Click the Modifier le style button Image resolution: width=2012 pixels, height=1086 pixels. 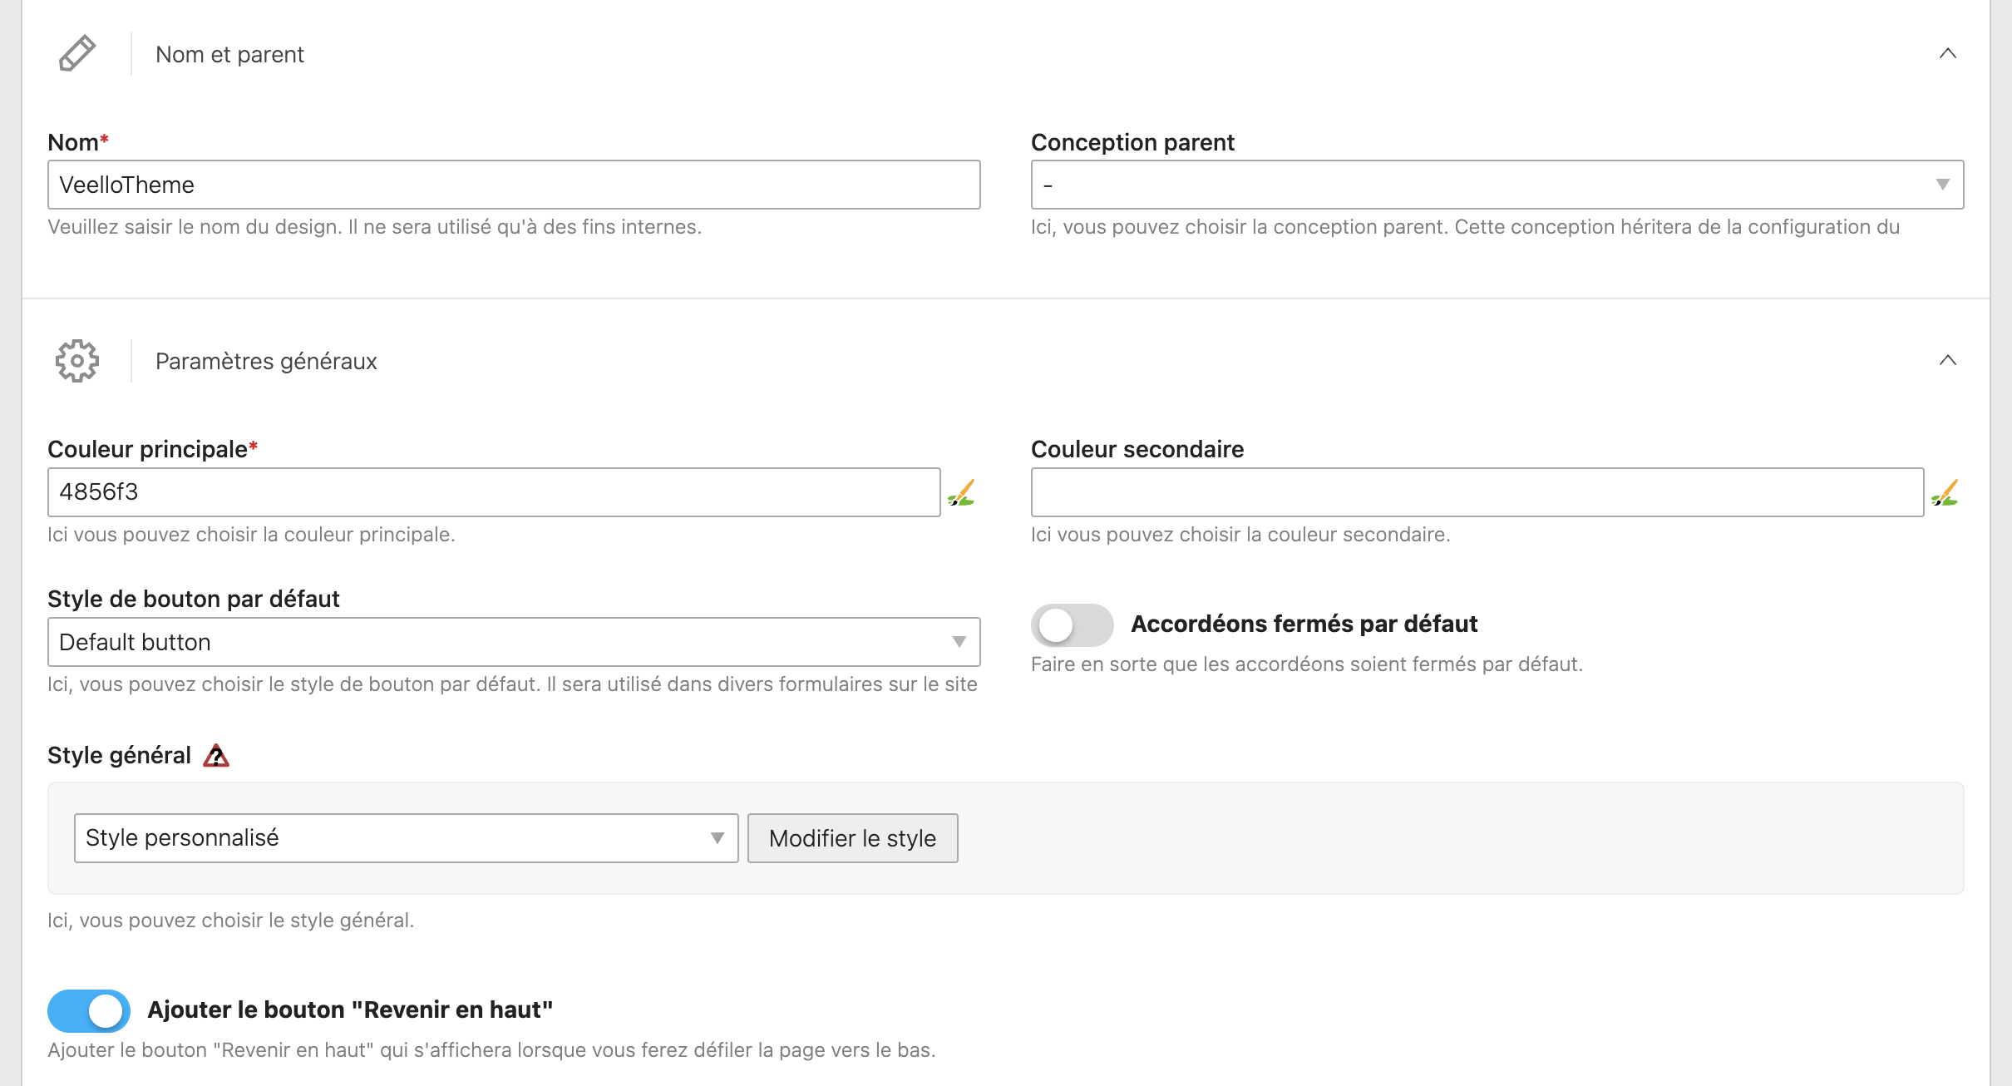[852, 838]
